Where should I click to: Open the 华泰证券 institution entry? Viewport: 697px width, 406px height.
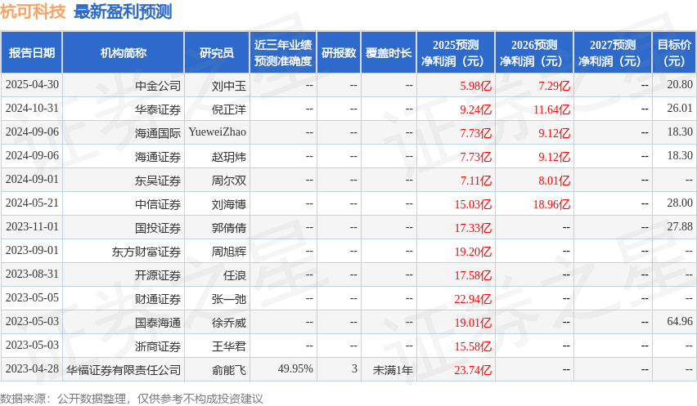coord(158,109)
